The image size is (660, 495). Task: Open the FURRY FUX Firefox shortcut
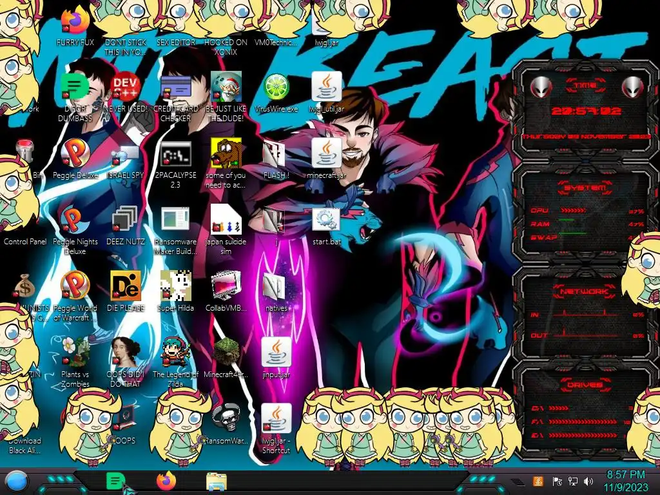click(75, 21)
